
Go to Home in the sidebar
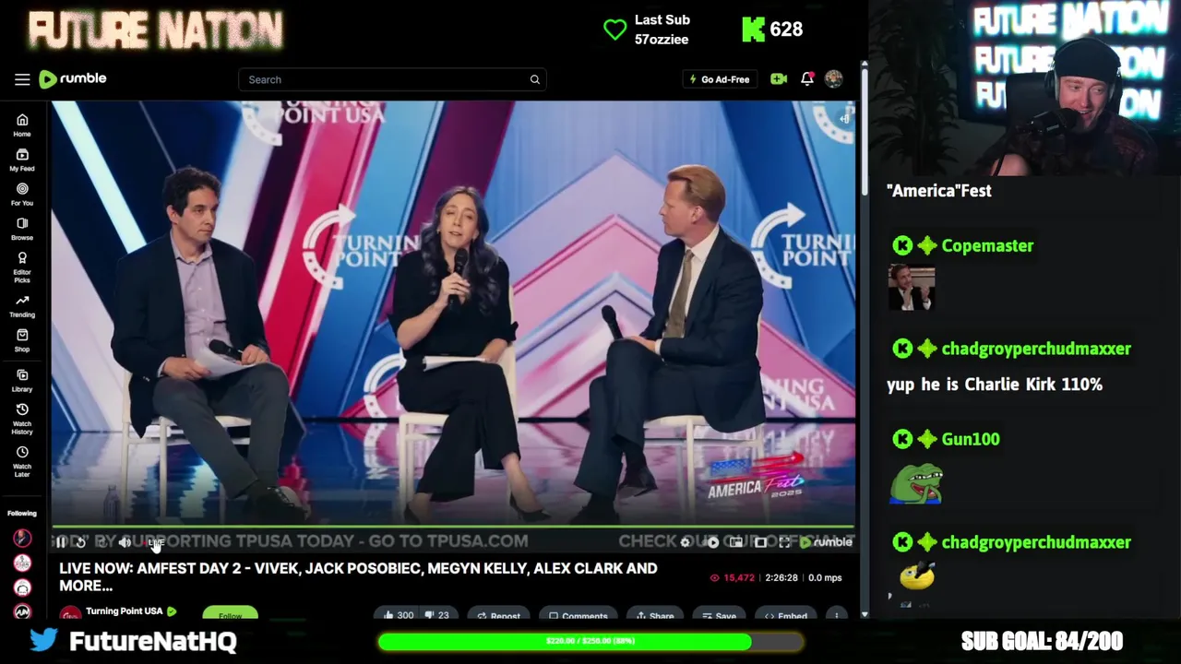(22, 125)
